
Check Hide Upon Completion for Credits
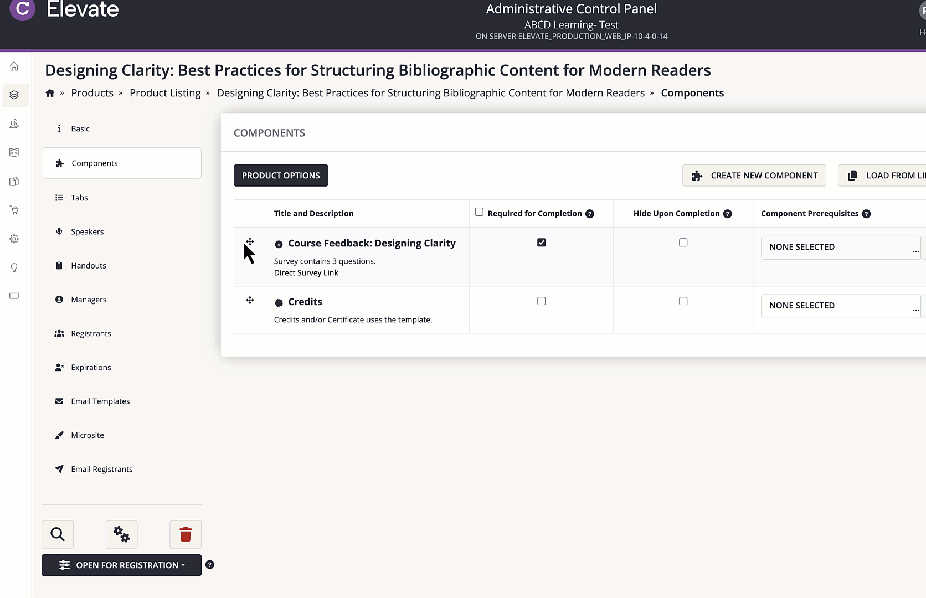[683, 301]
